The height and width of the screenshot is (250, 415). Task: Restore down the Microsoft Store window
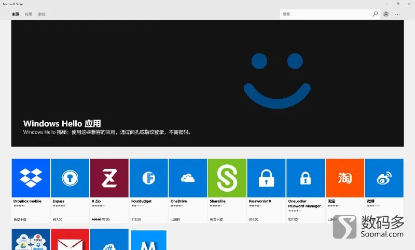click(x=398, y=4)
